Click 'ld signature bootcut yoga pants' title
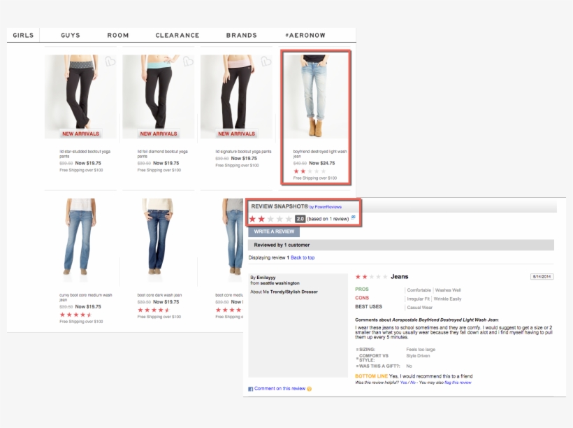The width and height of the screenshot is (573, 428). (x=243, y=152)
